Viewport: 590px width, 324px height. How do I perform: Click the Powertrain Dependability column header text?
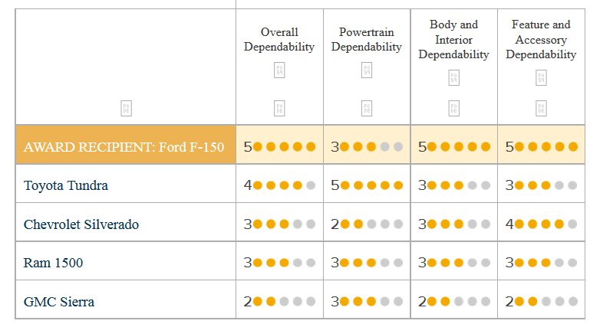(x=367, y=39)
